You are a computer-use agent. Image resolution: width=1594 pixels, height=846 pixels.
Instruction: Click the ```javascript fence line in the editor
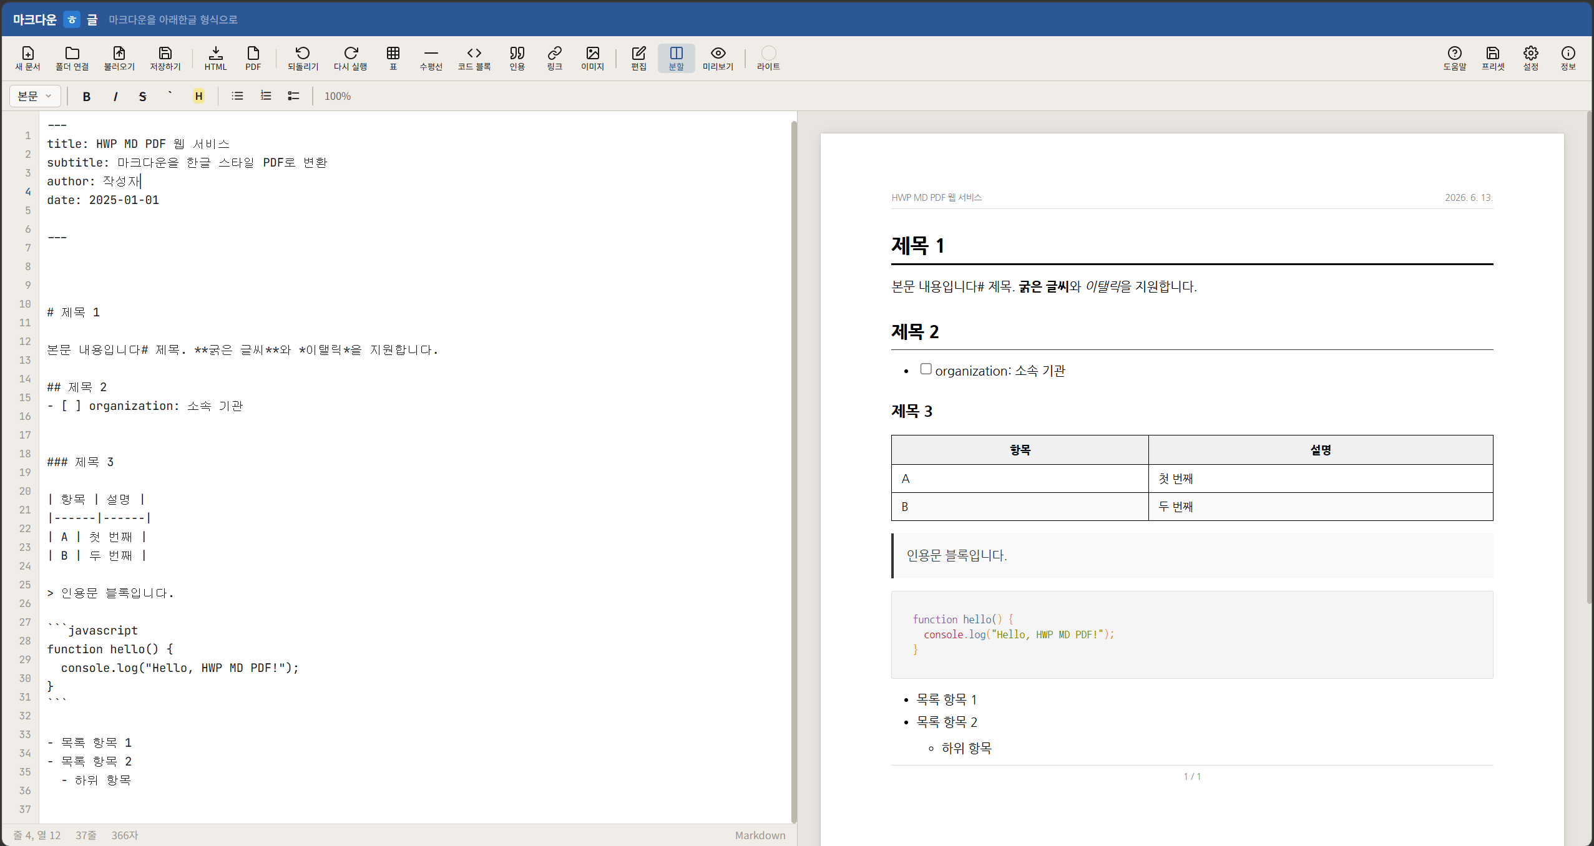coord(92,631)
